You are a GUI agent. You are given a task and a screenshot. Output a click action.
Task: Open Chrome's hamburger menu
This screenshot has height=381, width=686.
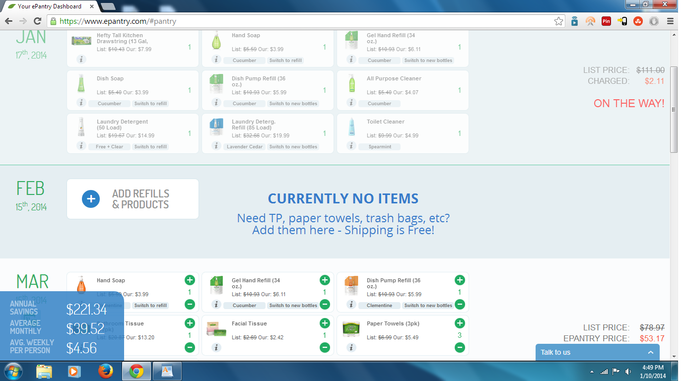[x=670, y=21]
